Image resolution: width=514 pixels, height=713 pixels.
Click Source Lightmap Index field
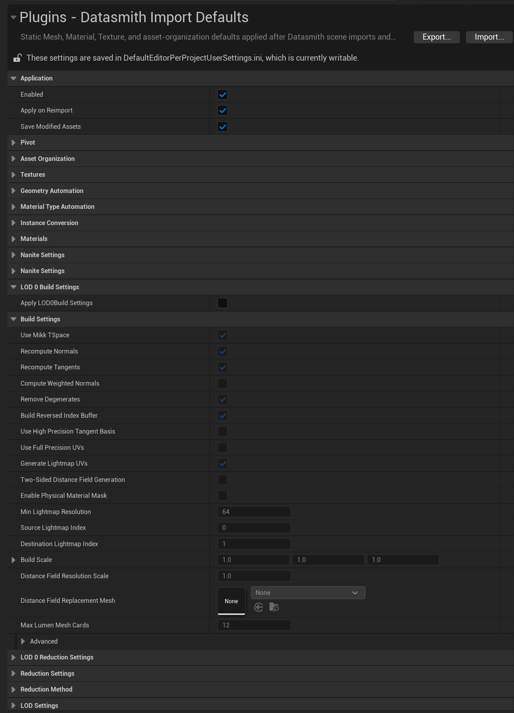(x=254, y=528)
